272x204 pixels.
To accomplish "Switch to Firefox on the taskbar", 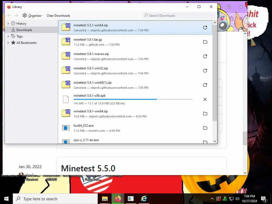I will (x=118, y=199).
